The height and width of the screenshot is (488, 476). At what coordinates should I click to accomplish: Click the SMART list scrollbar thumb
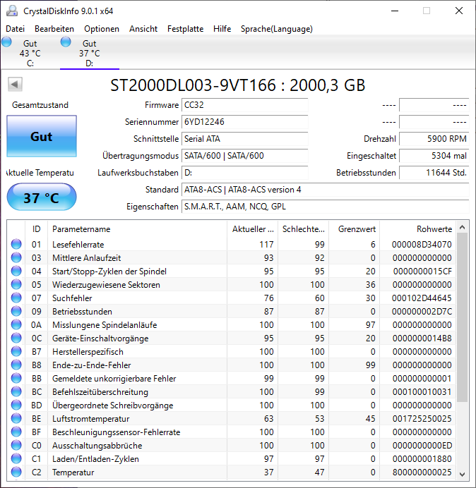pos(463,317)
